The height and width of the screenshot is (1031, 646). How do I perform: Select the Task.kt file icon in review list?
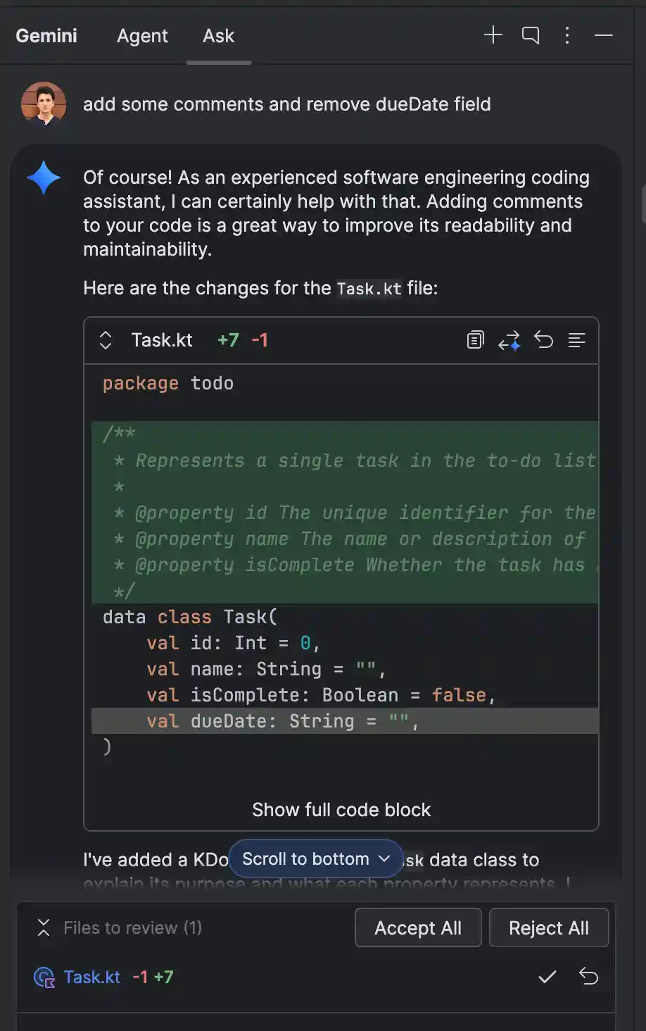pyautogui.click(x=44, y=977)
